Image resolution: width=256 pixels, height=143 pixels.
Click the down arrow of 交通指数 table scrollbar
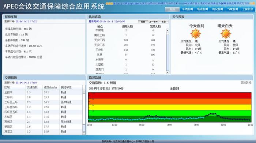click(84, 133)
